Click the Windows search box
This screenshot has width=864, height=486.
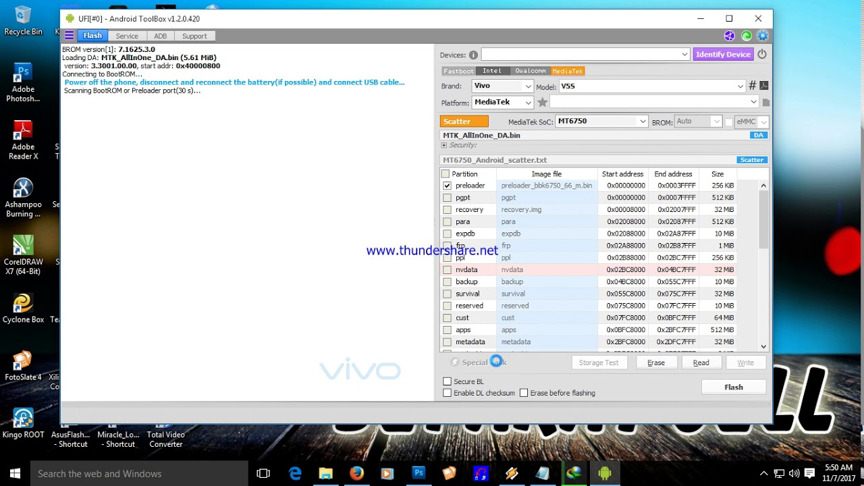pyautogui.click(x=139, y=473)
